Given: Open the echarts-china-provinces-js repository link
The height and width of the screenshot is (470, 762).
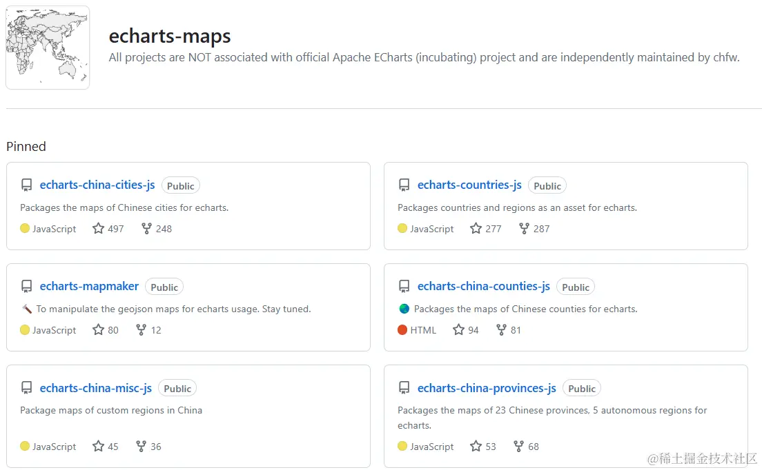Looking at the screenshot, I should pos(487,388).
